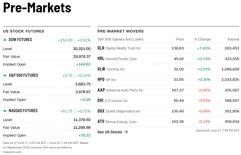Click the green triangle beside S&P 500 Futures
Image resolution: width=241 pixels, height=155 pixels.
point(5,75)
